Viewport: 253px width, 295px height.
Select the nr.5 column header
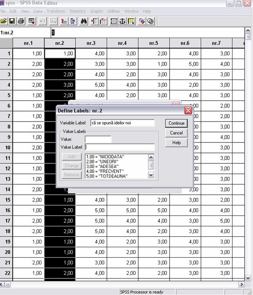[154, 43]
